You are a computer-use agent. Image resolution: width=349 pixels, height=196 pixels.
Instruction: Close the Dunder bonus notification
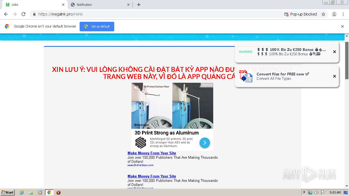tap(335, 52)
